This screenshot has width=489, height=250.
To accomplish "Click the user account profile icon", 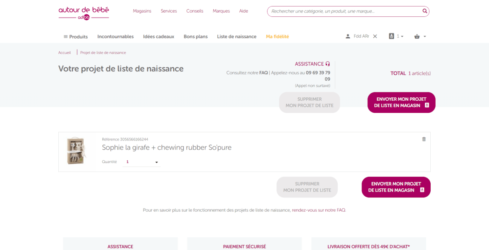I will (348, 36).
